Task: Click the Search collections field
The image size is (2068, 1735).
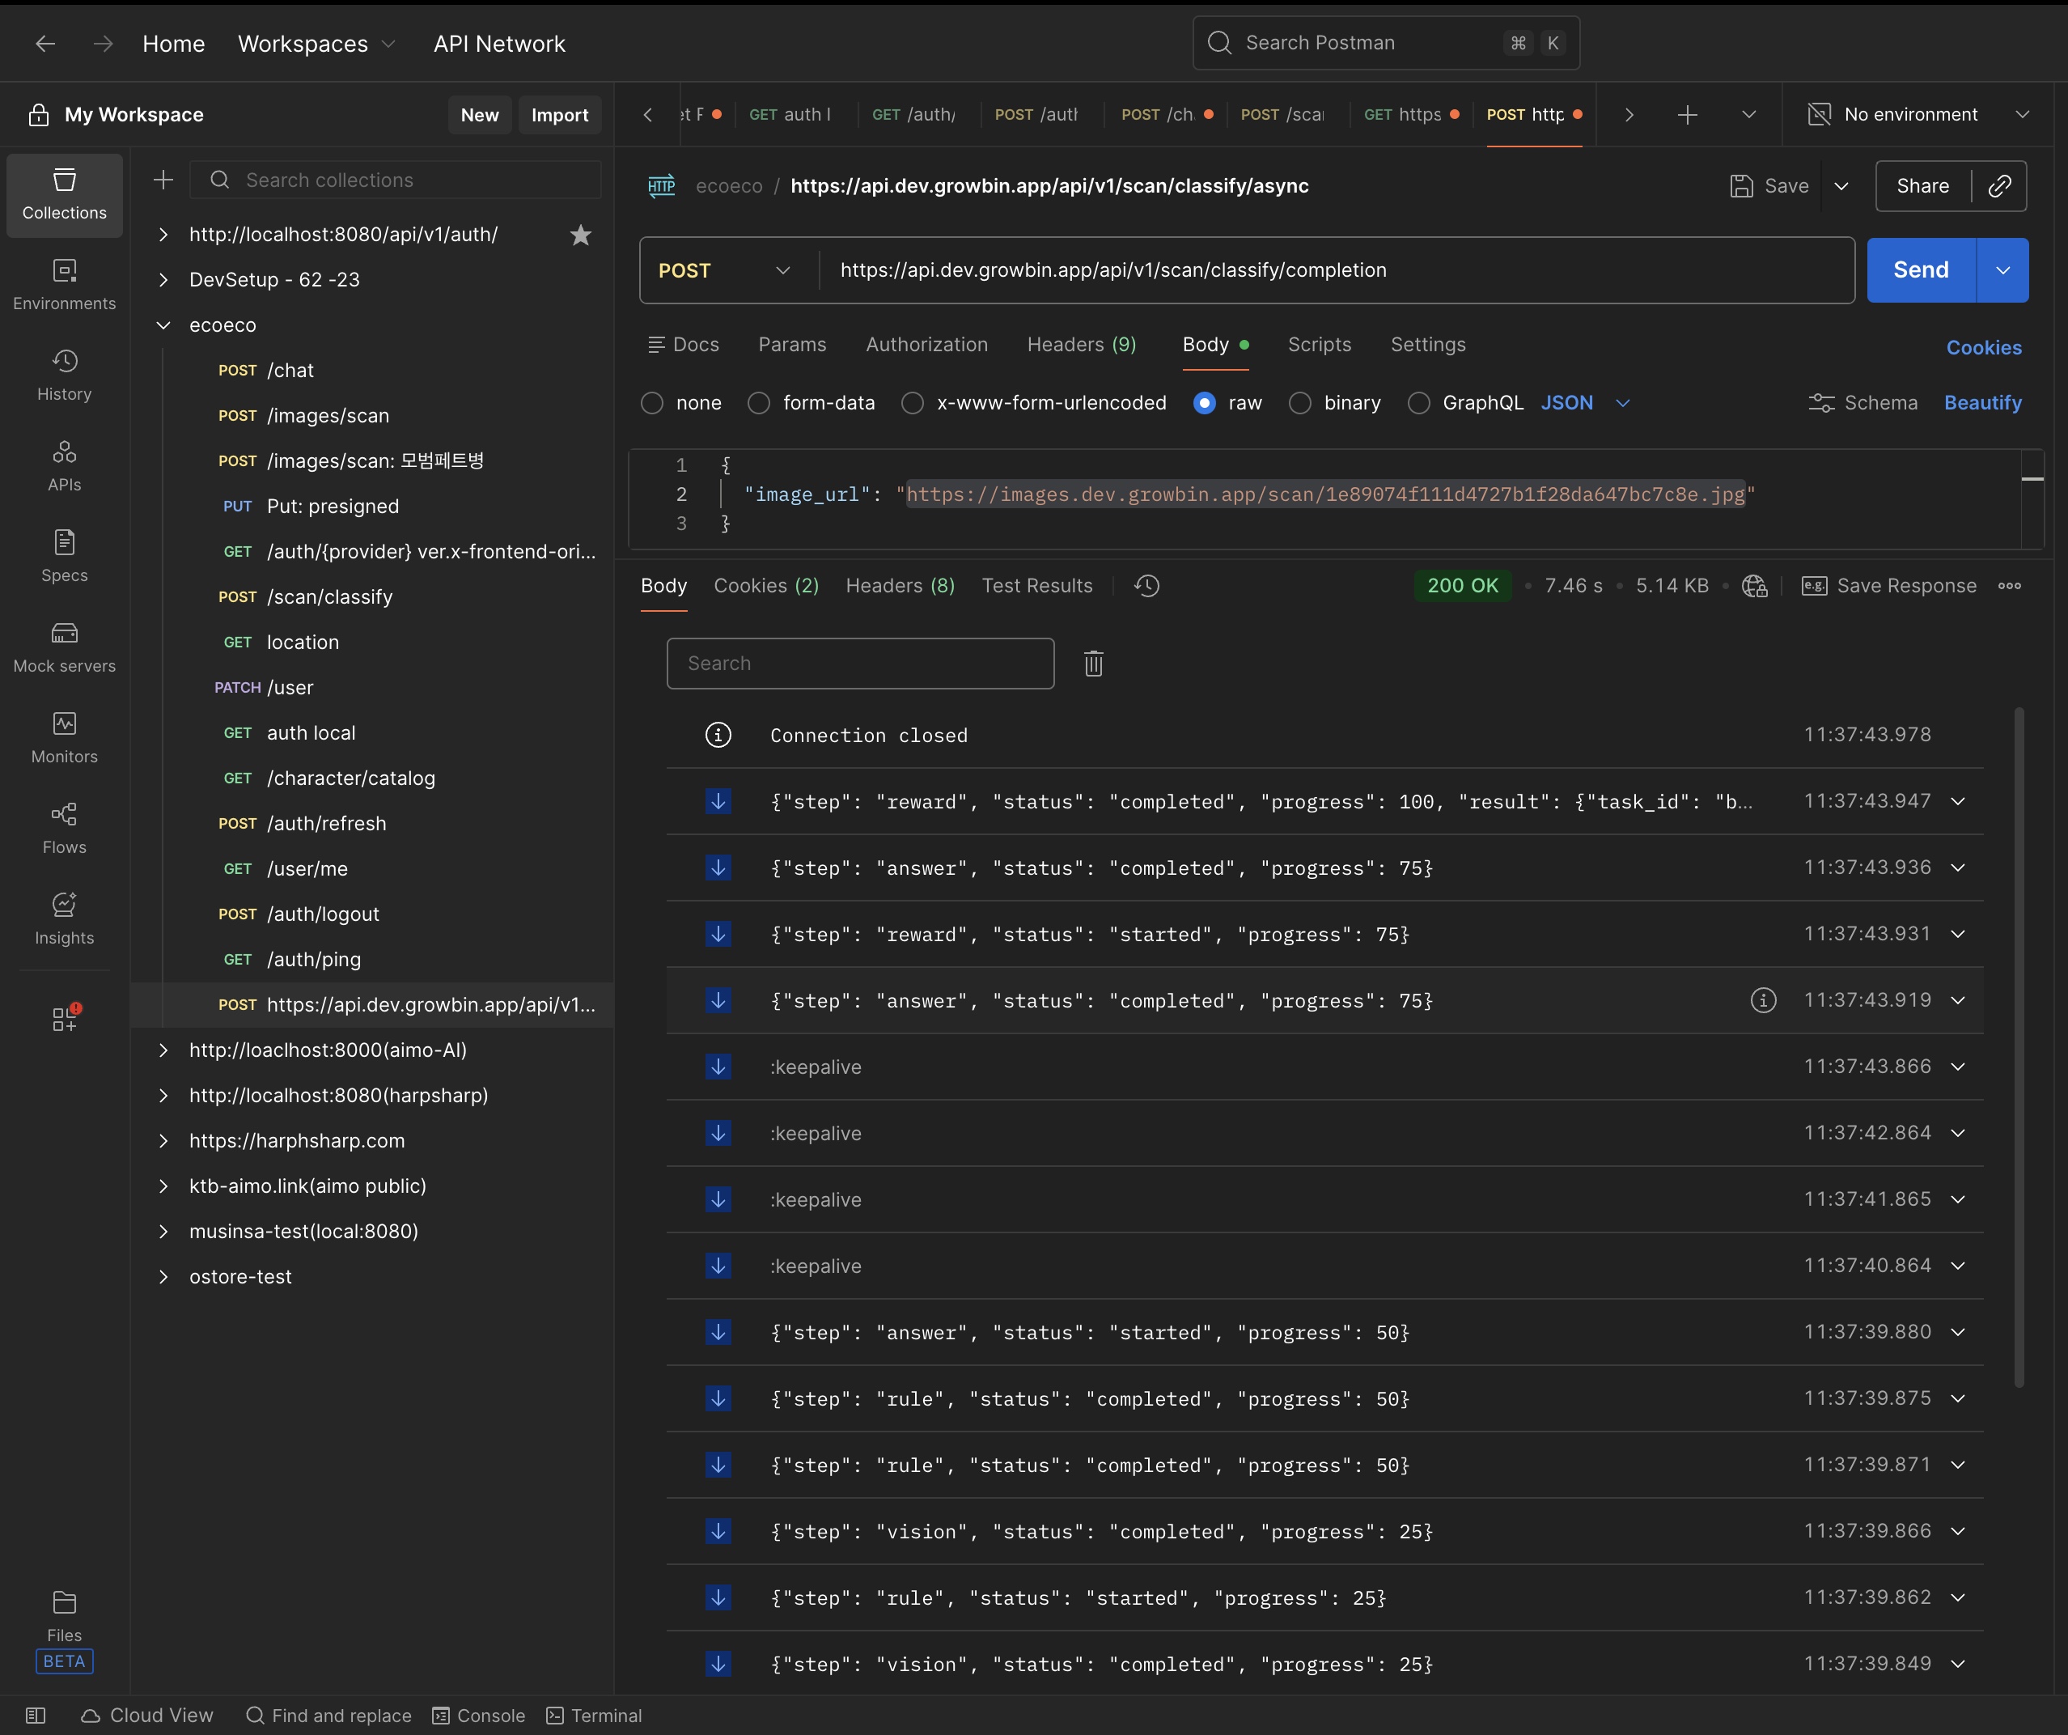Action: tap(396, 180)
